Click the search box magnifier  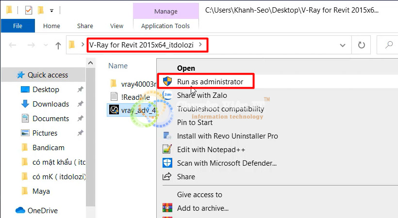pos(389,45)
